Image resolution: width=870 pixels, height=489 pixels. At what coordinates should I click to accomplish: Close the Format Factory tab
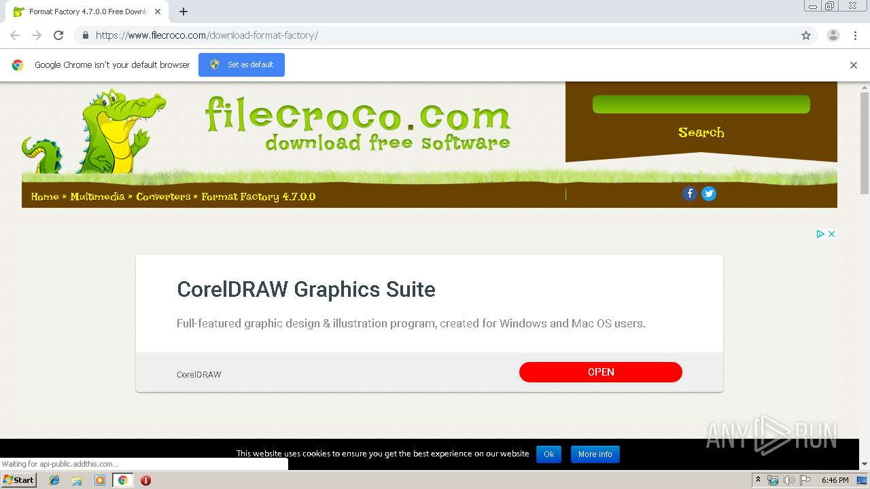point(158,12)
